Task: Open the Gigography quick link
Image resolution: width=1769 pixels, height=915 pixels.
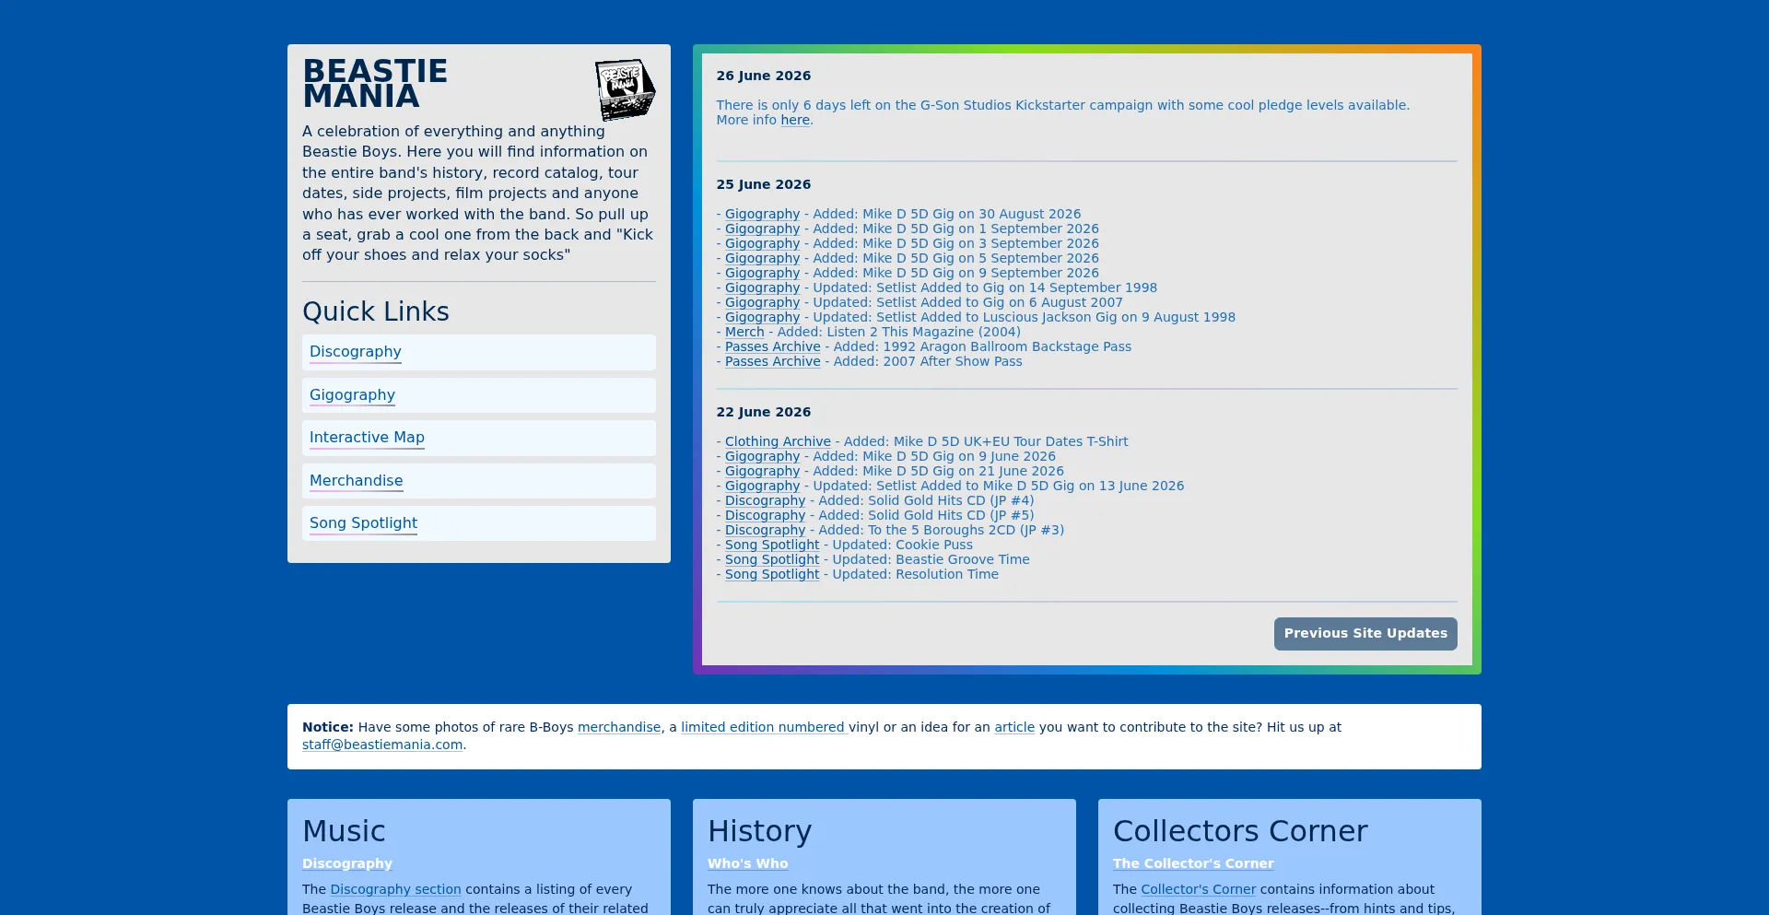Action: coord(352,395)
